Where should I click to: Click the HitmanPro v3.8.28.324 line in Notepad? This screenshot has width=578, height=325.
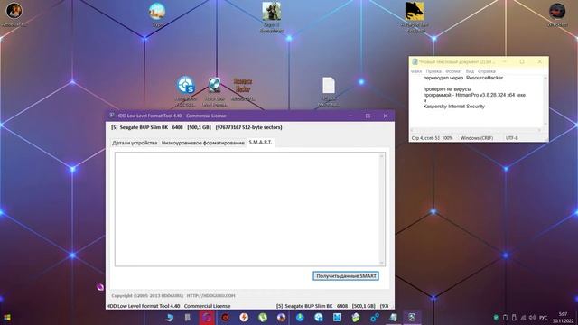[x=474, y=95]
